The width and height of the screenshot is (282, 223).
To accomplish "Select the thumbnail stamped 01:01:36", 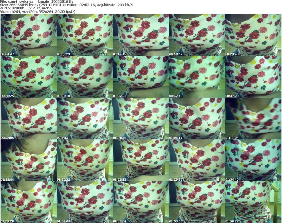I will (x=141, y=119).
